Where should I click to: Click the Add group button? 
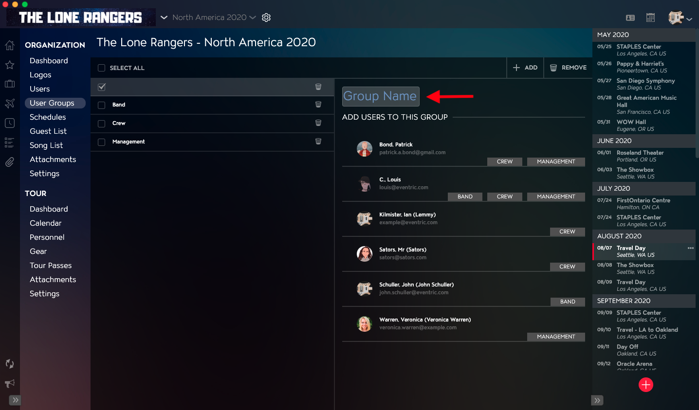525,68
